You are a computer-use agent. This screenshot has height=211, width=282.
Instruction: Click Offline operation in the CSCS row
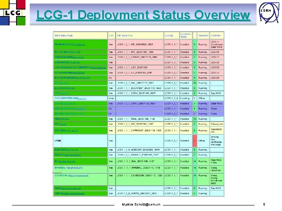coord(202,98)
